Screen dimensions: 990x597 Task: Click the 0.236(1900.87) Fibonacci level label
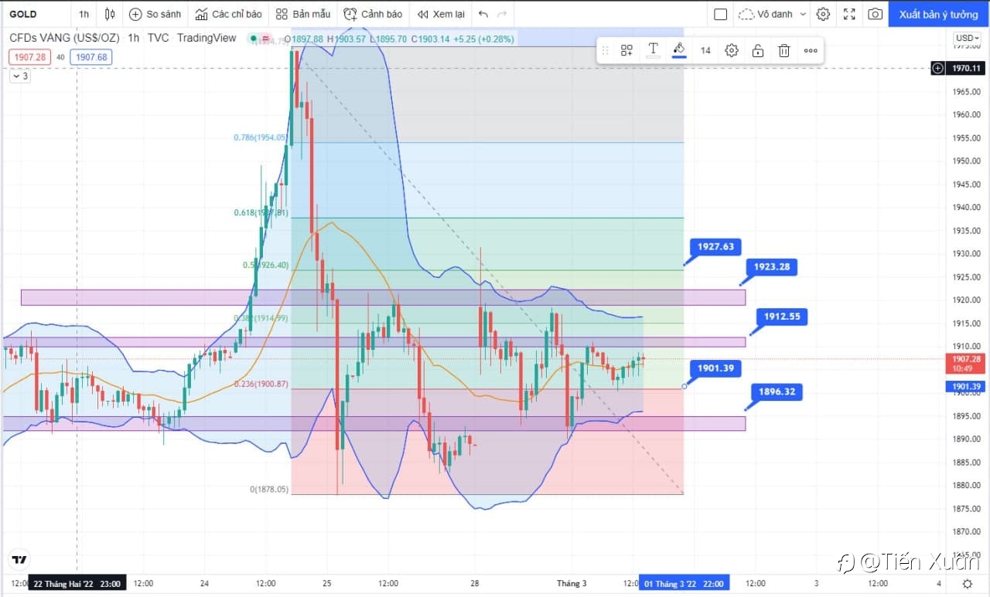coord(261,384)
